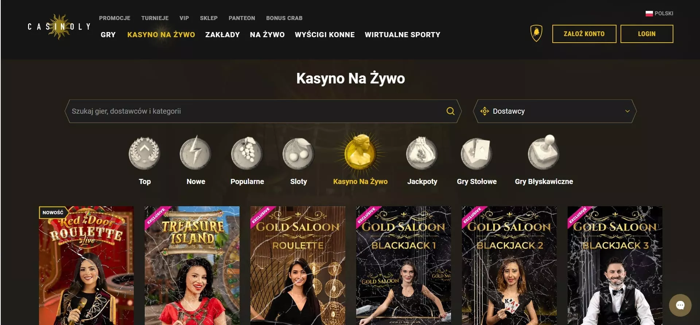The image size is (700, 325).
Task: Open the Zakłady menu item
Action: [222, 35]
